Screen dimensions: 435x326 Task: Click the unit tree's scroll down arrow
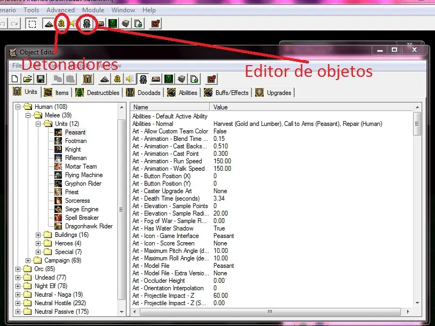(x=122, y=312)
